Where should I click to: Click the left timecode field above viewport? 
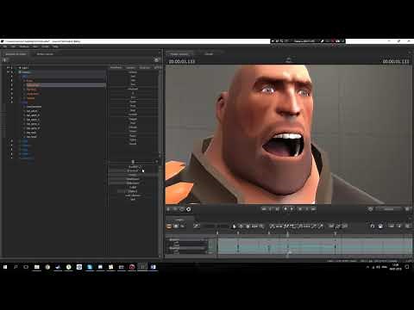[x=182, y=61]
